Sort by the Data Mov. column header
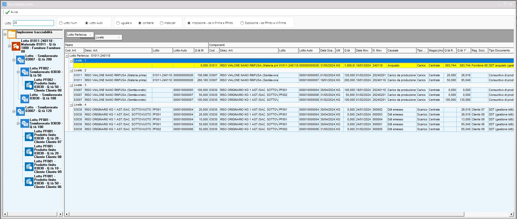Screen dimensions: 517x219 [x=363, y=50]
